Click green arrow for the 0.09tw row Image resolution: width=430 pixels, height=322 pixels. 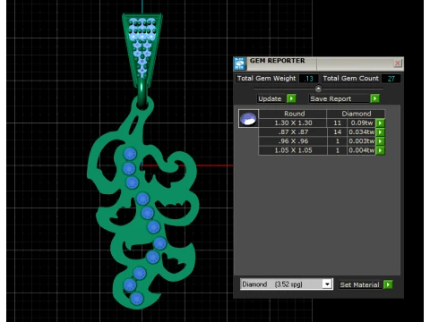[x=380, y=123]
